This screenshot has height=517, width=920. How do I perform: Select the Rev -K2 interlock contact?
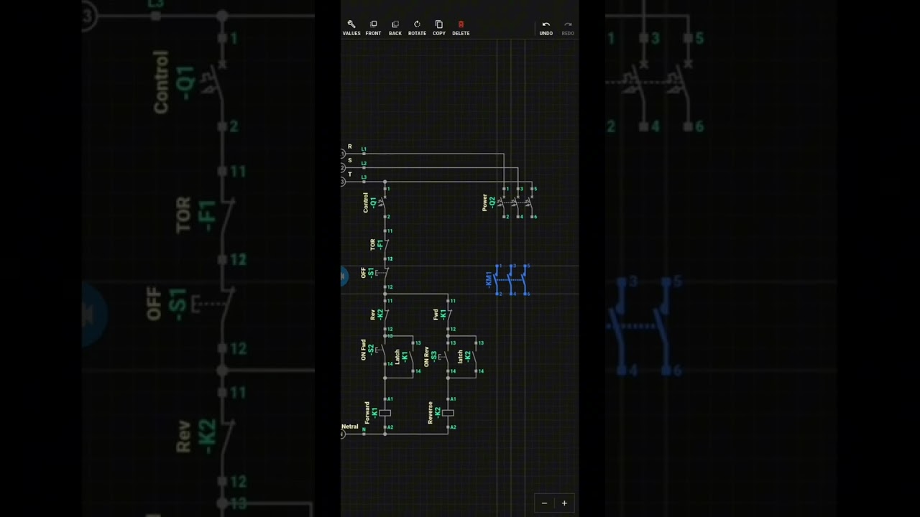[x=385, y=315]
